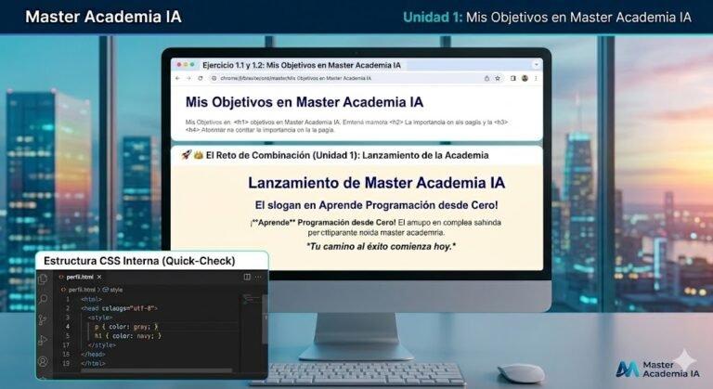The height and width of the screenshot is (389, 713).
Task: Click perfil.html in the breadcrumb
Action: (x=82, y=290)
